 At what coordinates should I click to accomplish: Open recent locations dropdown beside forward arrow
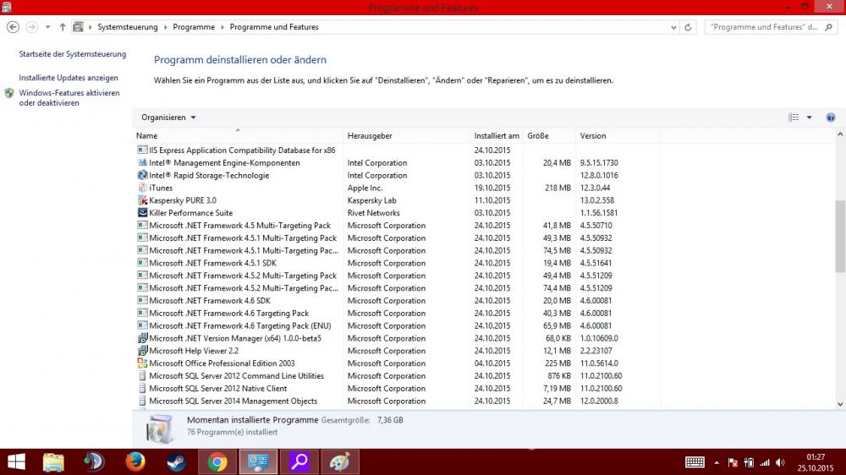point(47,27)
